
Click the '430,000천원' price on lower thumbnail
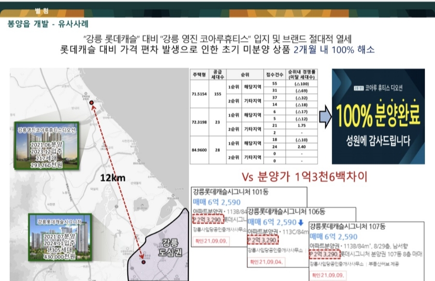coord(59,257)
